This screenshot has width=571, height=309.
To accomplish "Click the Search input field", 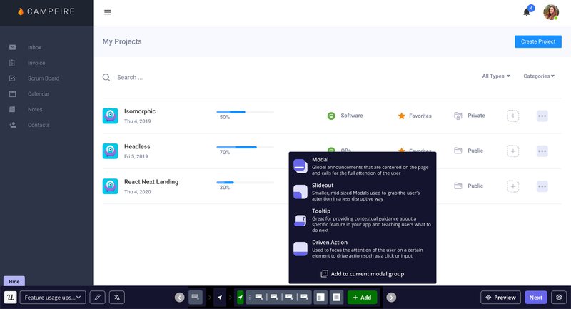I will [x=214, y=77].
